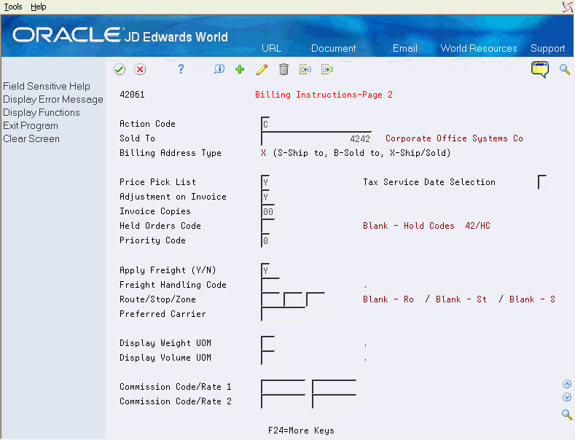Focus the Commission Code 1 field
Image resolution: width=575 pixels, height=440 pixels.
283,388
